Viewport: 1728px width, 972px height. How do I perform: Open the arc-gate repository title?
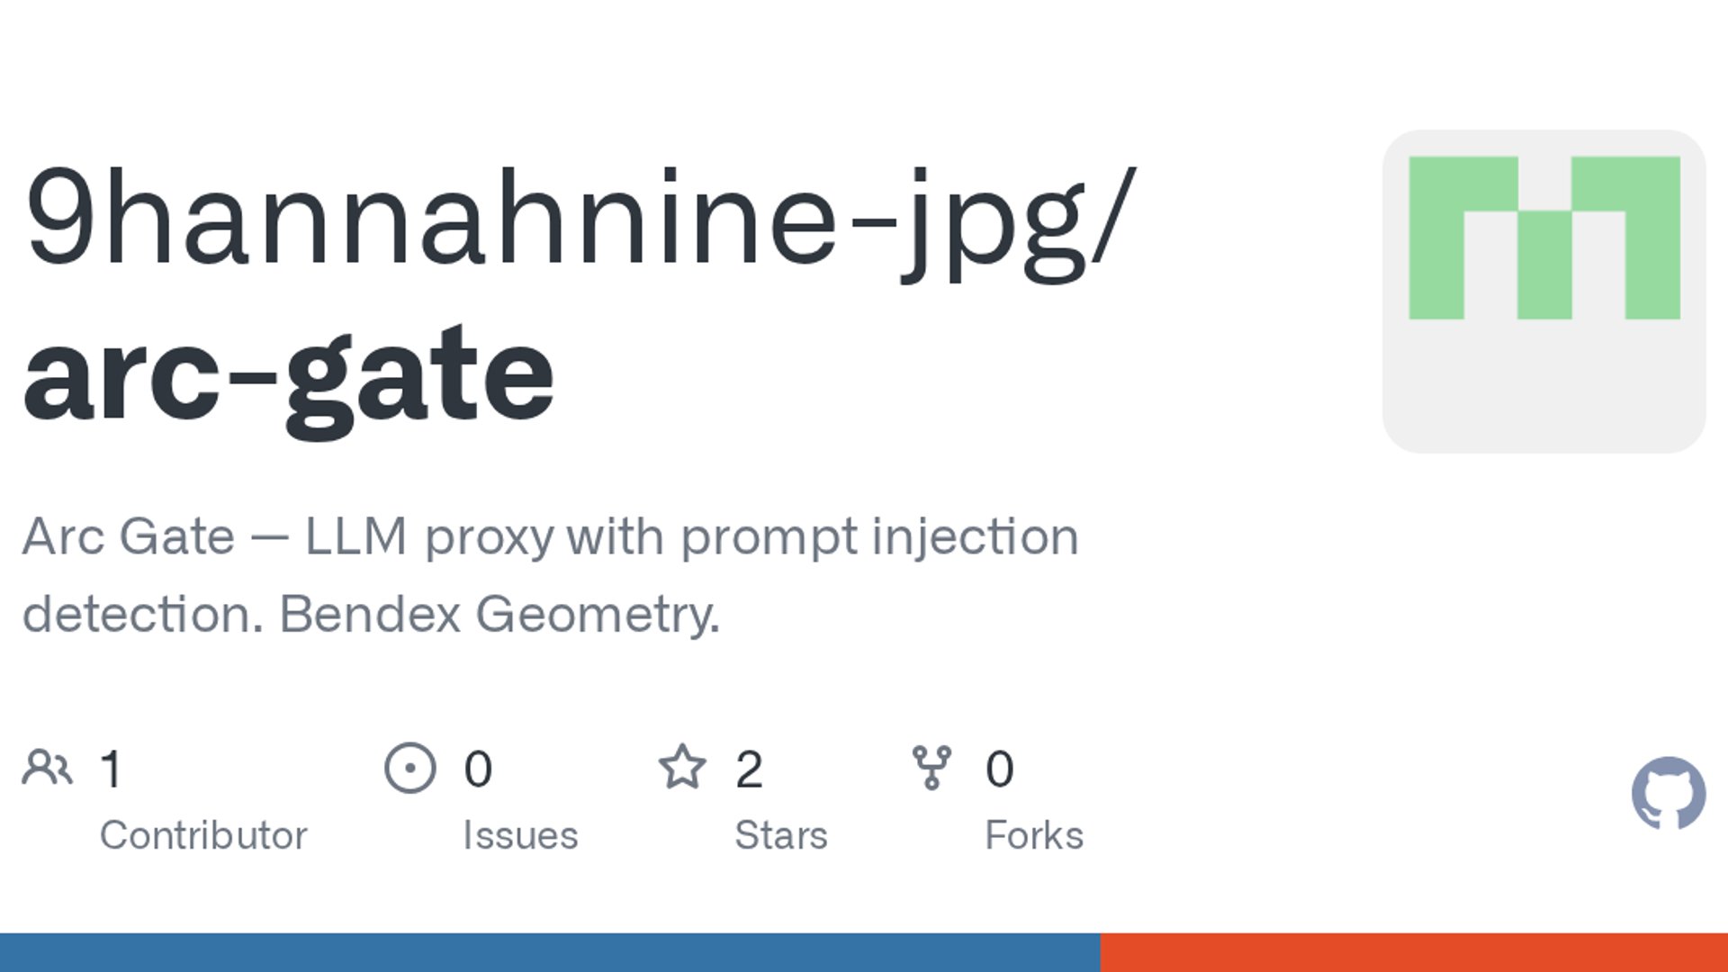(x=288, y=373)
